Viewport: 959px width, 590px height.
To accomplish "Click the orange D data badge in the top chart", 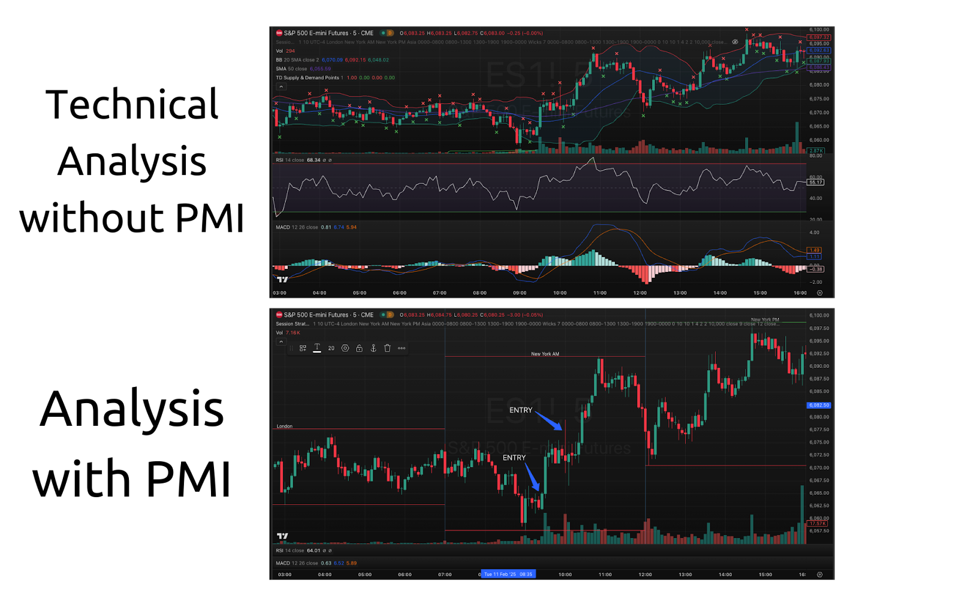I will pos(390,33).
